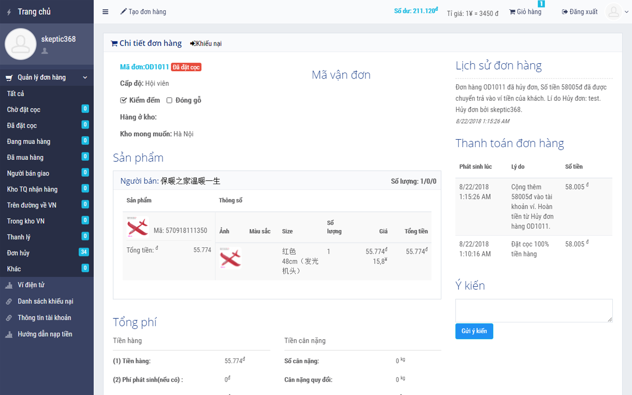Screen dimensions: 632x395
Task: Click the exchange rate Tỉ giá: 1¥ = 3450 đ
Action: [x=473, y=13]
